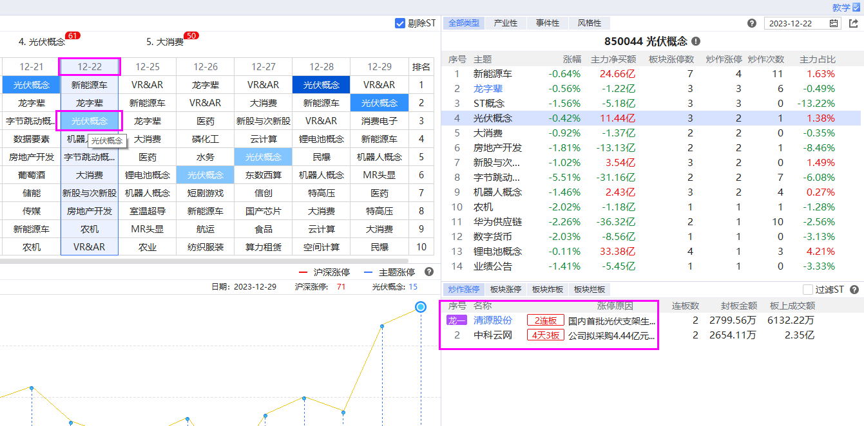Sort by the 主力净买额 column header
The width and height of the screenshot is (864, 426).
(x=613, y=59)
